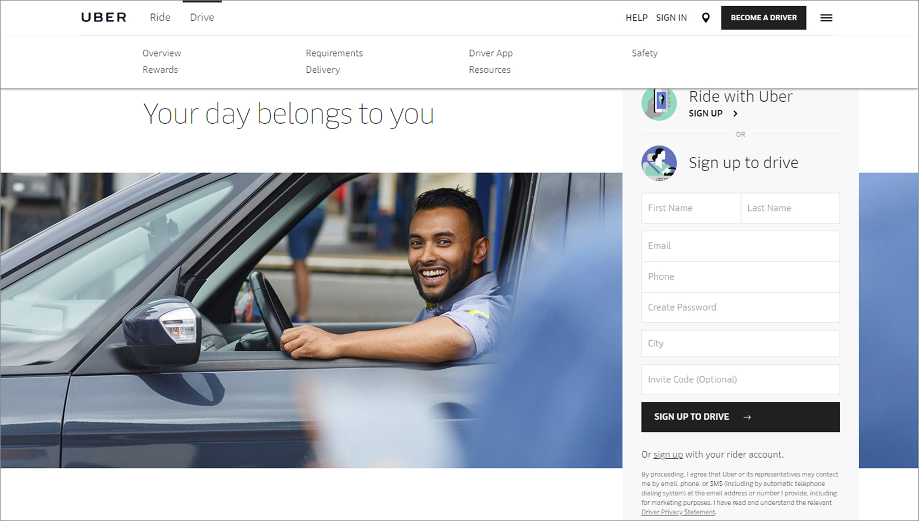Select the Requirements submenu item
Screen dimensions: 919x521
[x=334, y=53]
